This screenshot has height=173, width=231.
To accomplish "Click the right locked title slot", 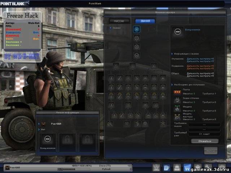I will pos(87,142).
